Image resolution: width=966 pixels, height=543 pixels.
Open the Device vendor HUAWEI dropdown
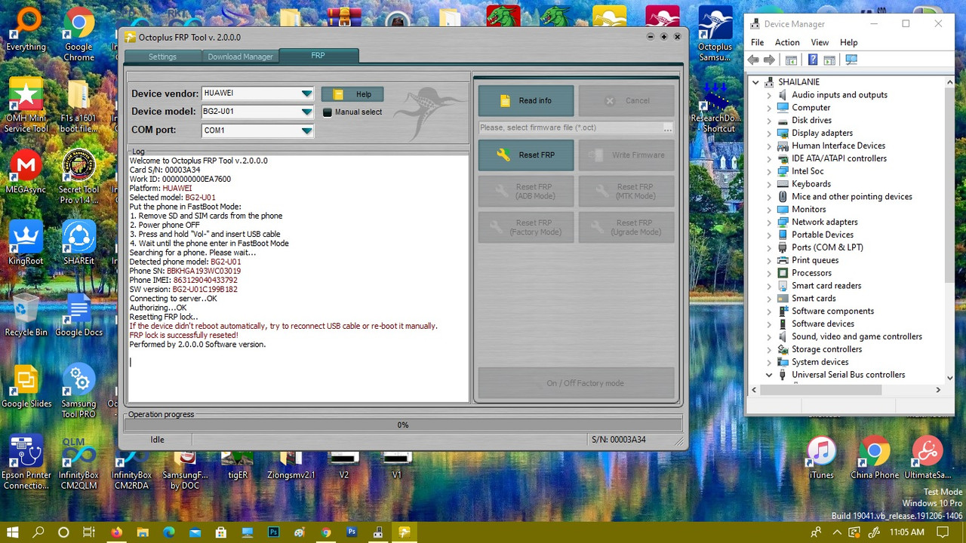click(257, 94)
